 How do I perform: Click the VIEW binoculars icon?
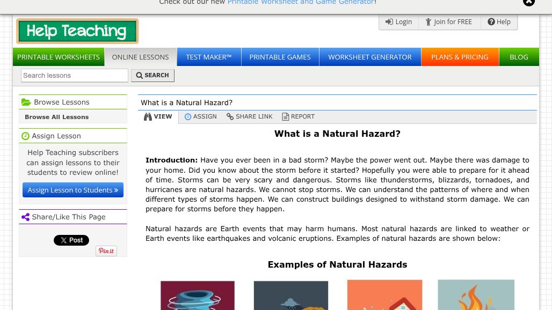click(148, 117)
